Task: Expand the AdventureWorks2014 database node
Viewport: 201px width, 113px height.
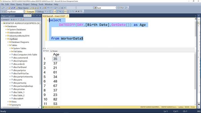Action: (x=6, y=36)
